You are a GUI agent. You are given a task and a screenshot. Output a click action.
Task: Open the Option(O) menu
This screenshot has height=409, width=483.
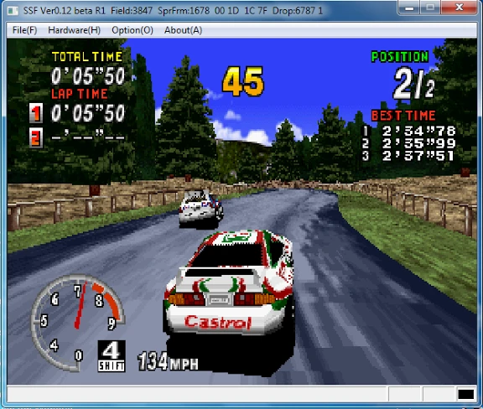(132, 30)
